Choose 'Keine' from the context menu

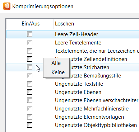(x=58, y=72)
